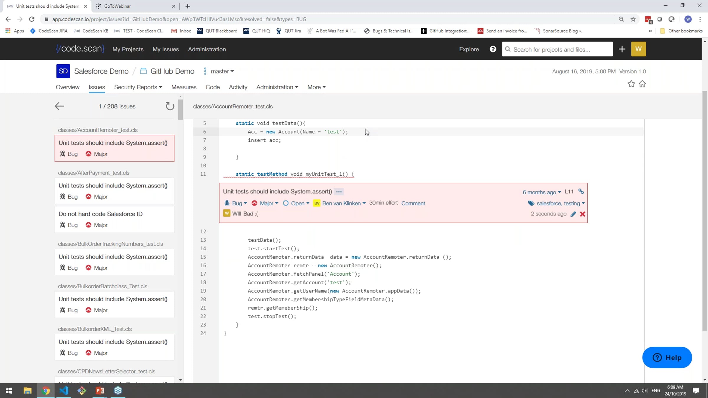Click the 30min effort text
The image size is (708, 398).
tap(383, 203)
